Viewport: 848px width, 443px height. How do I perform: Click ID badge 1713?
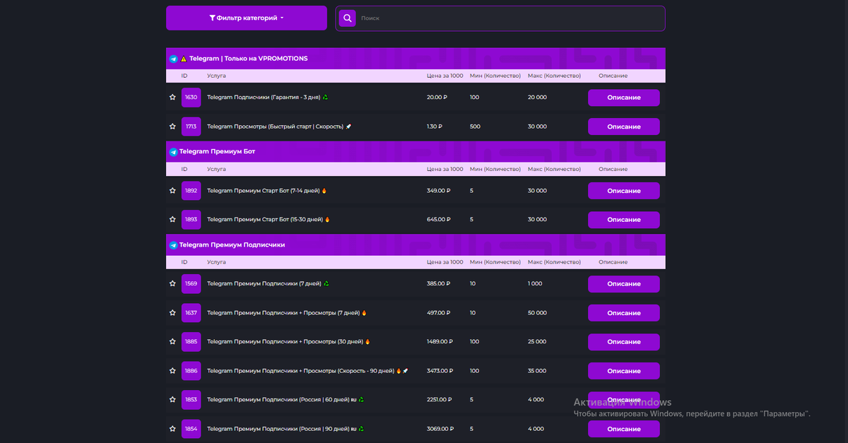point(192,126)
